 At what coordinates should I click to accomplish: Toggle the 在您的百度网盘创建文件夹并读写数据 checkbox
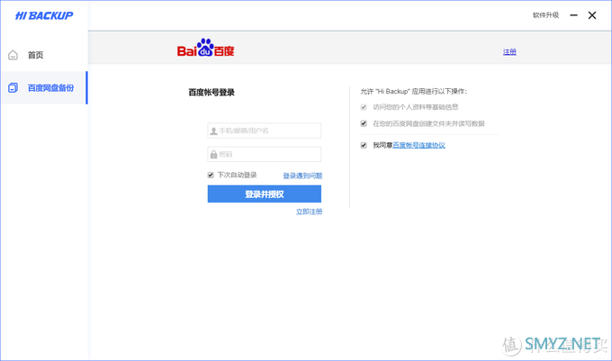point(364,123)
